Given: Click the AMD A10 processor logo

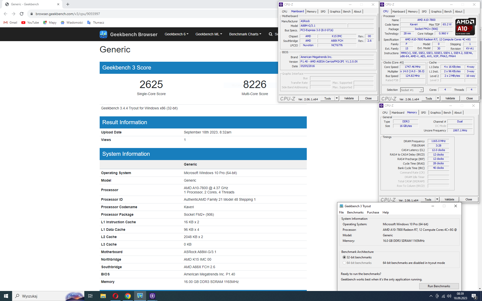Looking at the screenshot, I should (x=465, y=27).
